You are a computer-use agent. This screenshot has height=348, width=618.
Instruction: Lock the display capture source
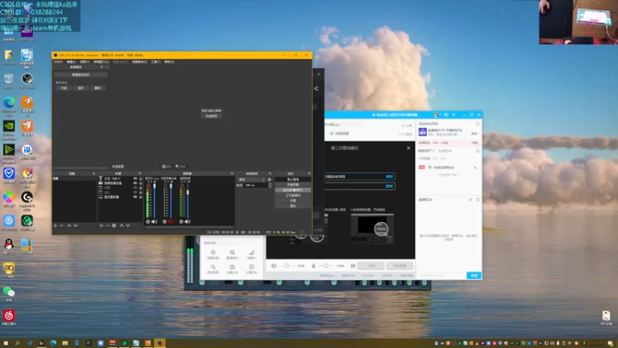(x=141, y=197)
